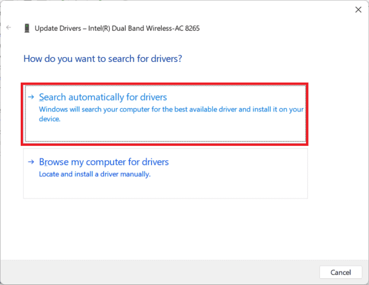The height and width of the screenshot is (285, 369).
Task: Choose Search automatically for drivers
Action: tap(165, 114)
